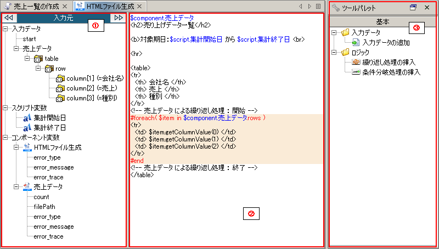Collapse the コンポーネント変数 tree node
The height and width of the screenshot is (249, 439).
[x=6, y=138]
